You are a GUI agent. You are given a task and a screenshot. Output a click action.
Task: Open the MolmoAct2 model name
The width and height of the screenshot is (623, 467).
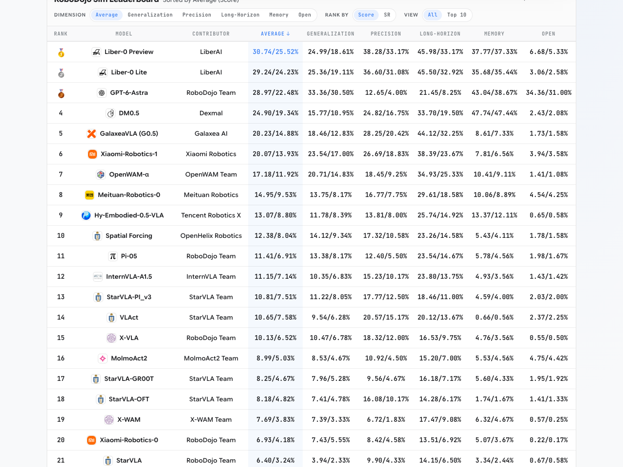pos(129,359)
